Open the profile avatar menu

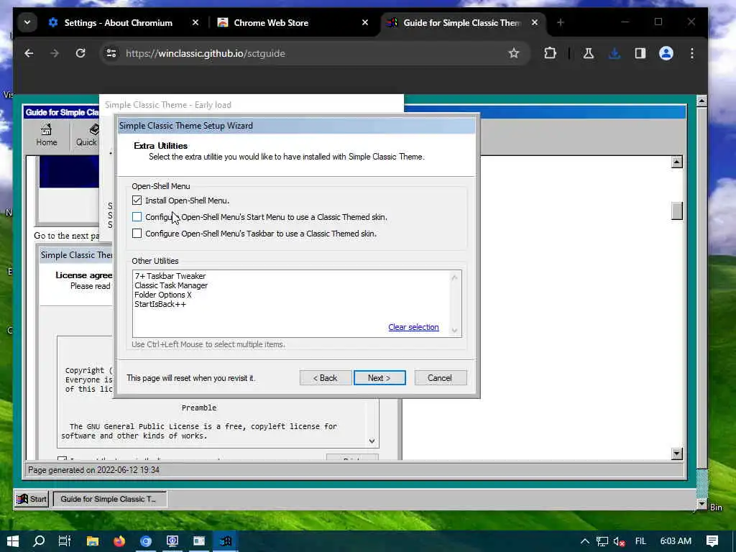666,53
